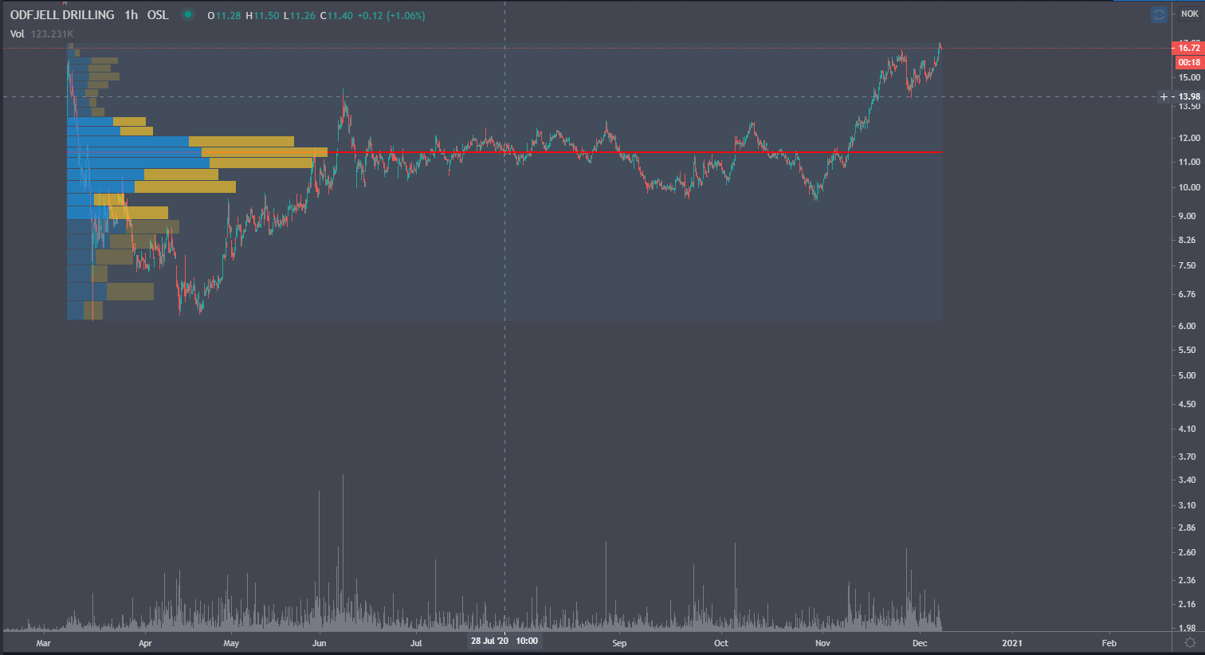The width and height of the screenshot is (1205, 655).
Task: Click the 6.00 price scale label
Action: tap(1187, 326)
